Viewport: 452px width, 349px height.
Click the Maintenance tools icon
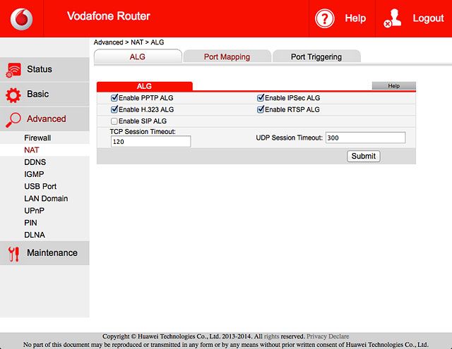13,254
